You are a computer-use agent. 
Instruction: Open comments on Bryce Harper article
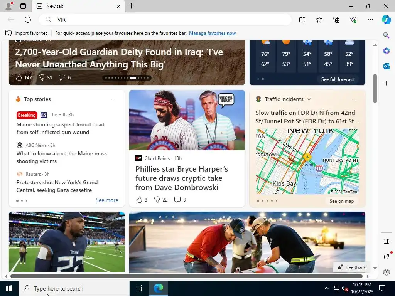[180, 200]
